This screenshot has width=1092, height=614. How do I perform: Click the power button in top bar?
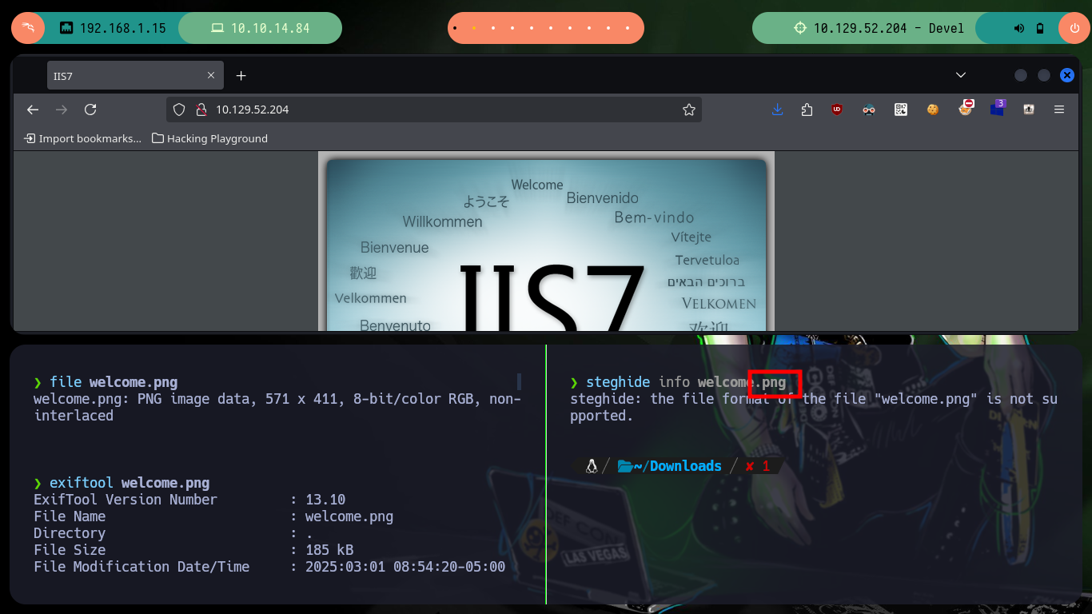point(1074,28)
